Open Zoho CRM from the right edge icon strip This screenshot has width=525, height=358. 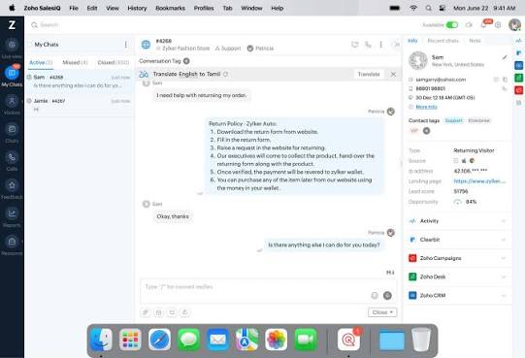[x=518, y=65]
